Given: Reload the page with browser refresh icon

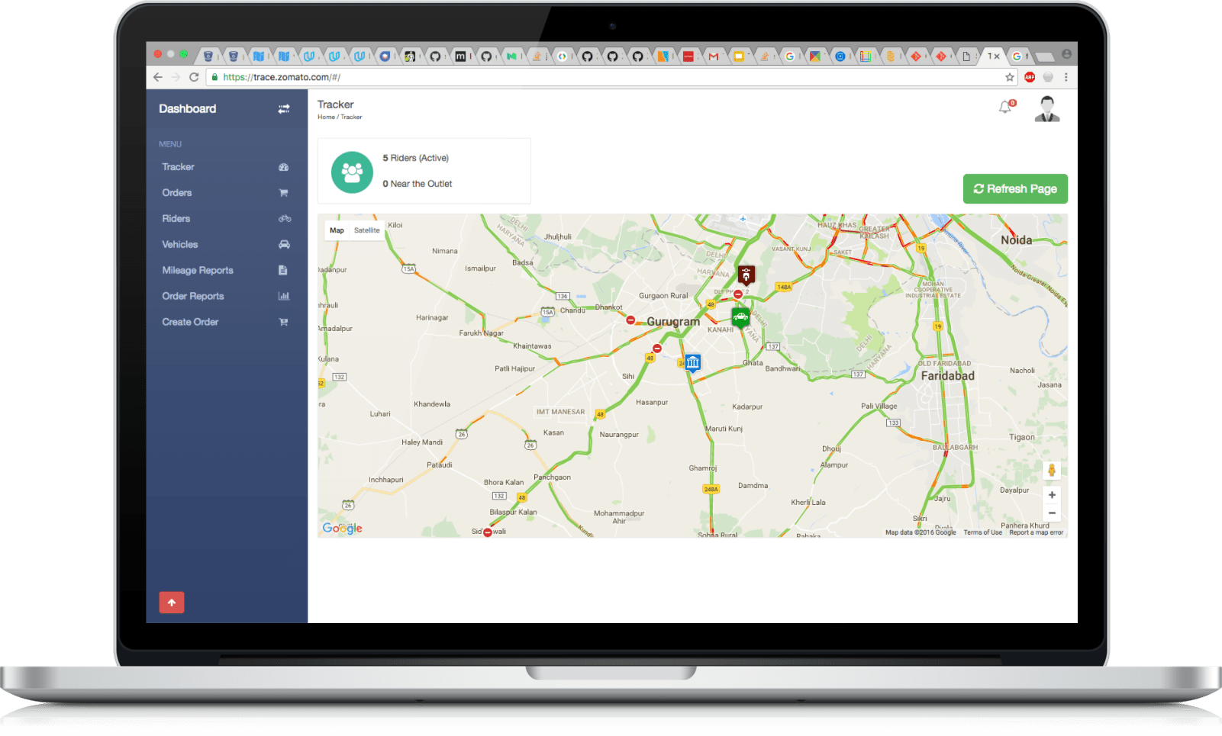Looking at the screenshot, I should click(194, 77).
